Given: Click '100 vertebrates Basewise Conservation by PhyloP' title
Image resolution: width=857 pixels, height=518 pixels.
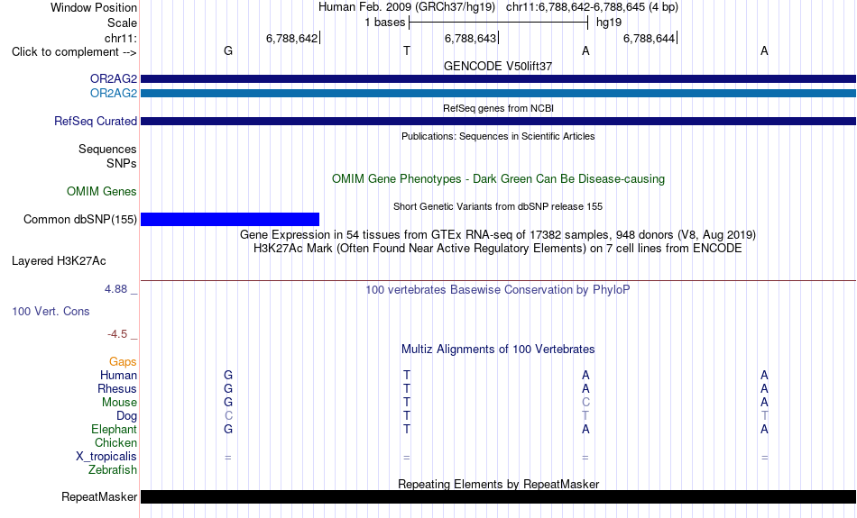Looking at the screenshot, I should pyautogui.click(x=498, y=290).
